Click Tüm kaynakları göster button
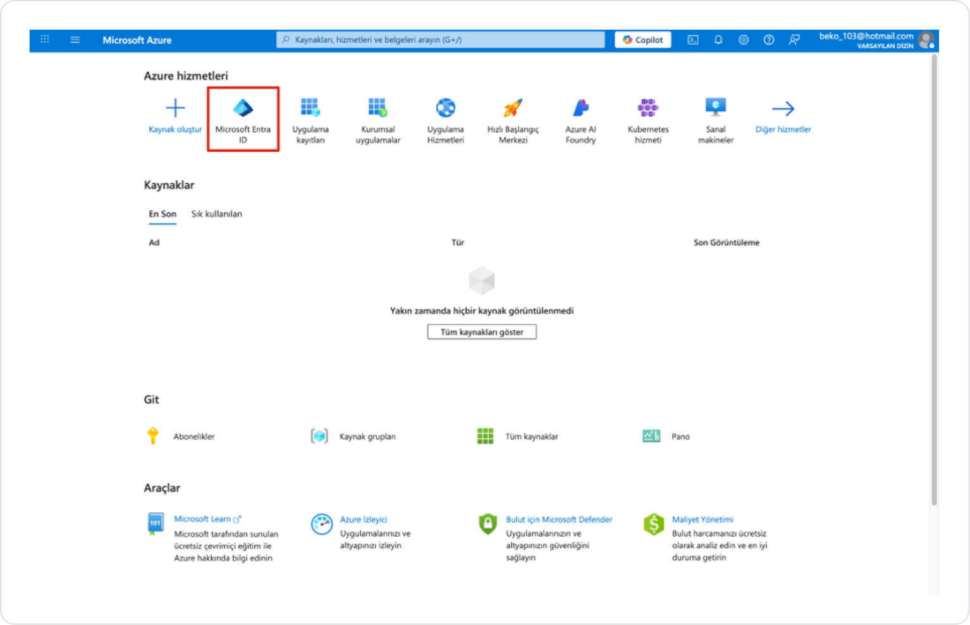The image size is (970, 625). click(482, 332)
